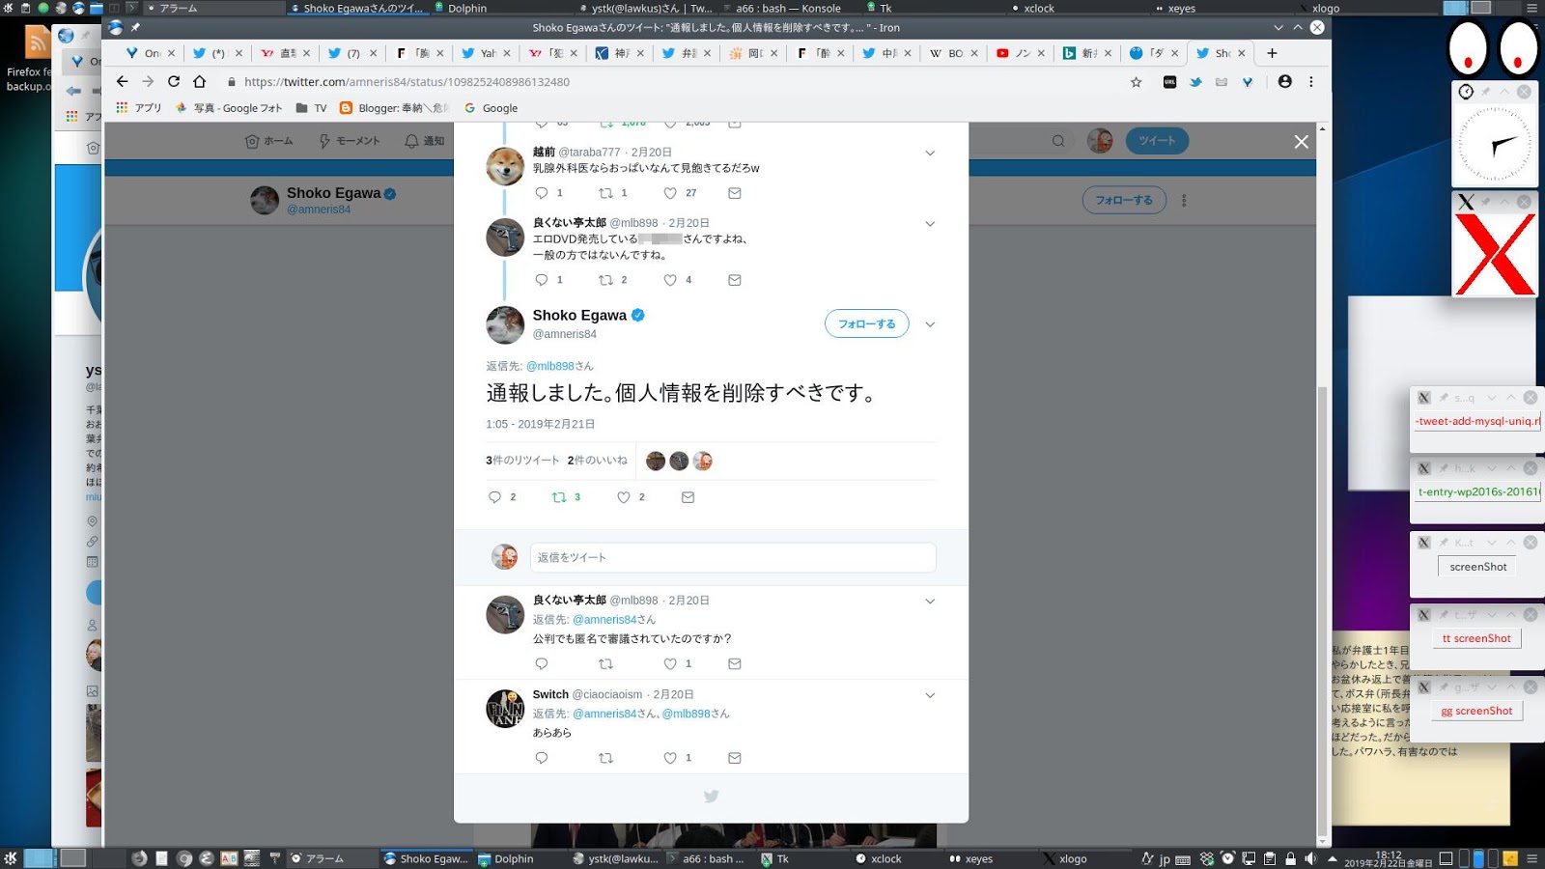Expand options chevron on 越前 tweet
Screen dimensions: 1545x869
pyautogui.click(x=930, y=153)
